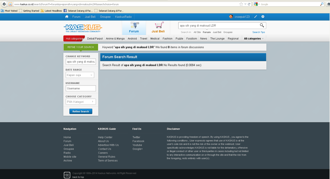Open the News category

[204, 38]
